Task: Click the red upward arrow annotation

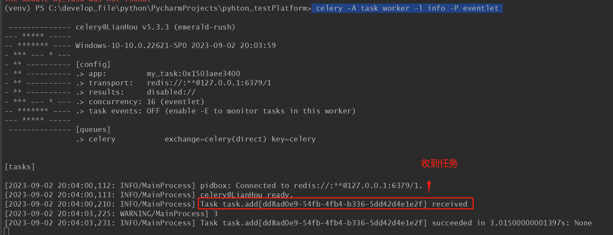Action: 429,186
